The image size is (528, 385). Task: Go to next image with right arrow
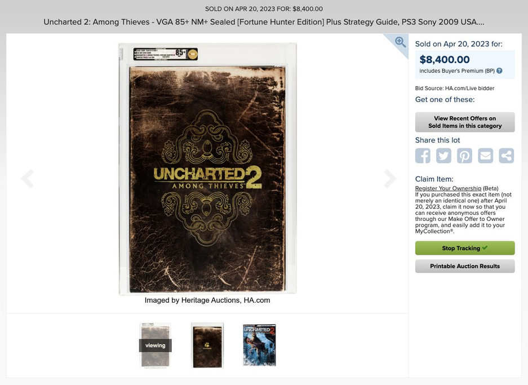click(x=390, y=179)
